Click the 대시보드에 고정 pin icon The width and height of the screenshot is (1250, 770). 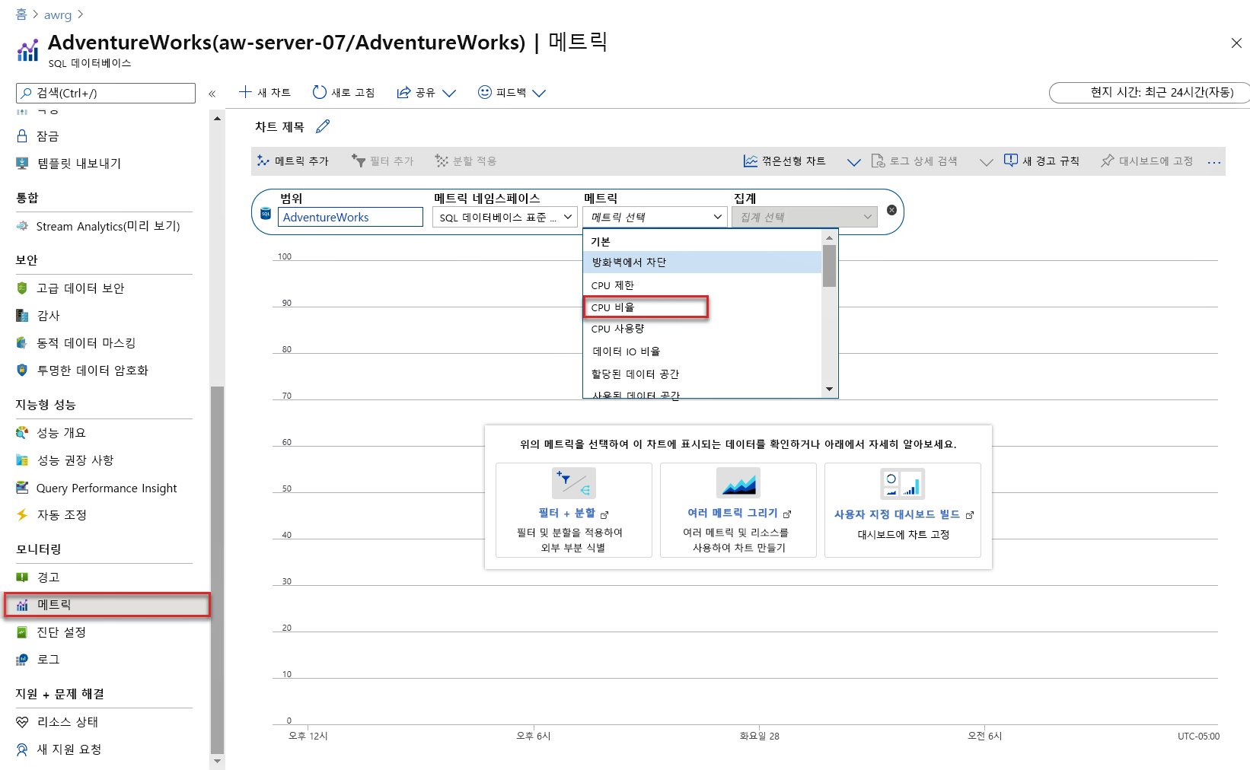pos(1108,161)
